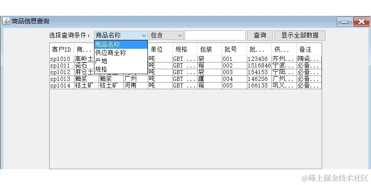Image resolution: width=371 pixels, height=185 pixels.
Task: Focus the search keyword text field
Action: tap(215, 35)
